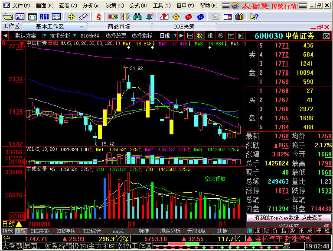Open the 文件 menu

21,6
